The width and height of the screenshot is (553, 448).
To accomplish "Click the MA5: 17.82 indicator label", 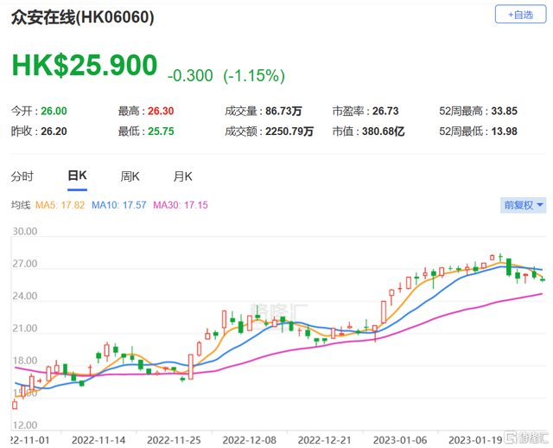I will (x=60, y=205).
